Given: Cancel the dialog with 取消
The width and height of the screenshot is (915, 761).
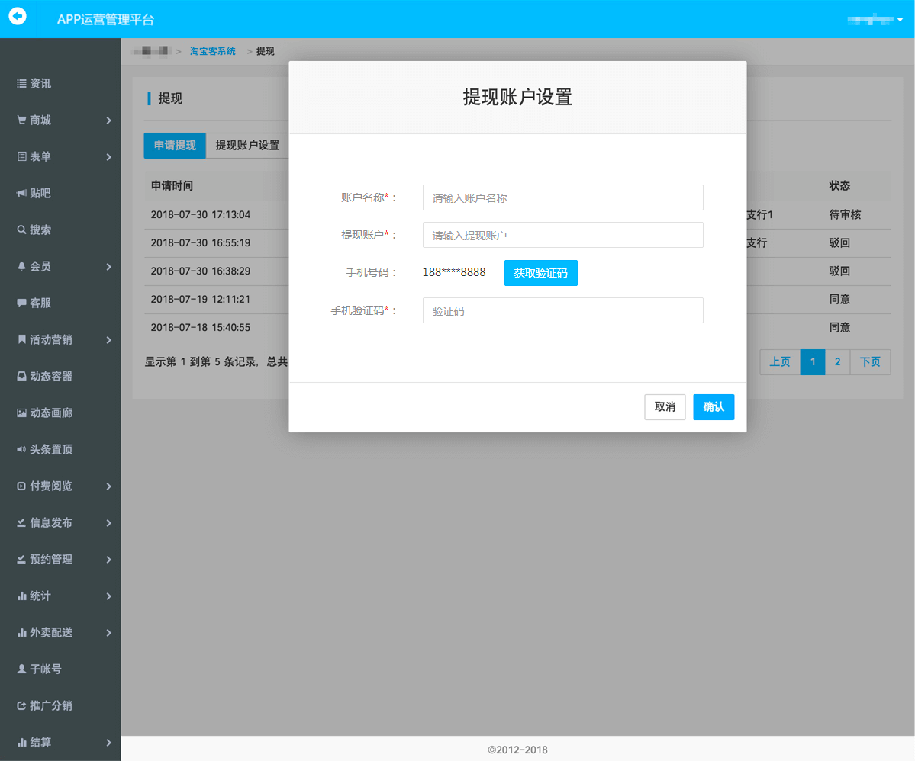Looking at the screenshot, I should (x=665, y=407).
